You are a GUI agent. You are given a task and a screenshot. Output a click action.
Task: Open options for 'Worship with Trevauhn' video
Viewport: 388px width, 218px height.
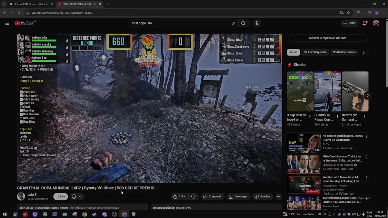click(367, 178)
